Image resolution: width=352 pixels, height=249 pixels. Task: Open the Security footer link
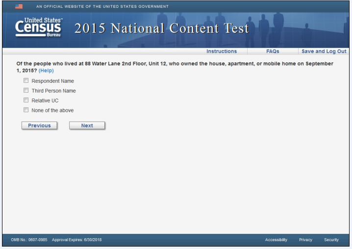pos(331,240)
